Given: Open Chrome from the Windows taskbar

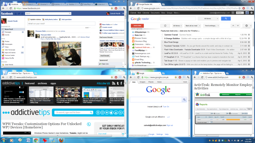Looking at the screenshot, I should click(x=36, y=140).
